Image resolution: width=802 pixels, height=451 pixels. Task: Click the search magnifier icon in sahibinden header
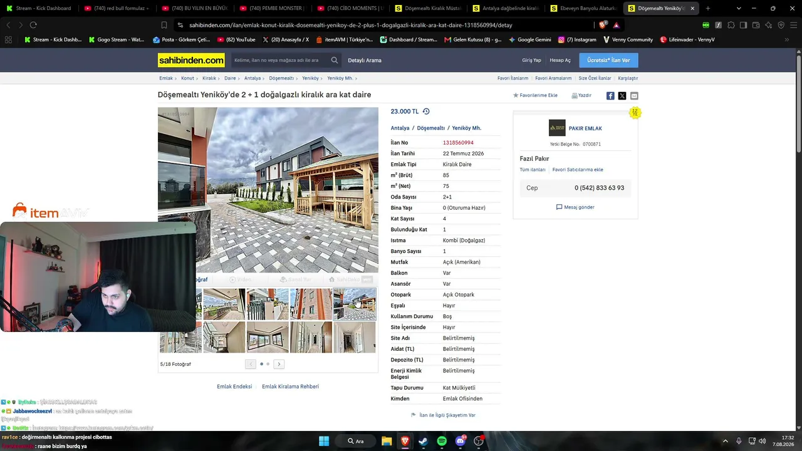335,60
